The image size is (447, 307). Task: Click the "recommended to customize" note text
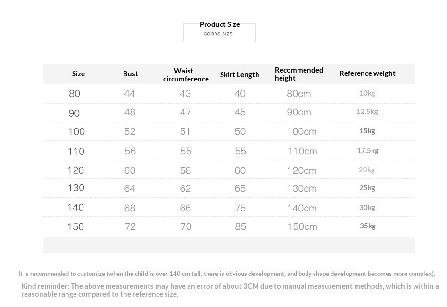click(x=226, y=274)
